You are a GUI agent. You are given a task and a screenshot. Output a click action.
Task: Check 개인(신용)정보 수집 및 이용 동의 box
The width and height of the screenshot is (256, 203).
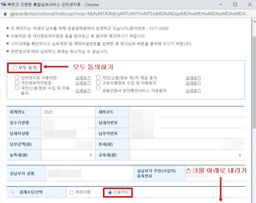coord(17,88)
